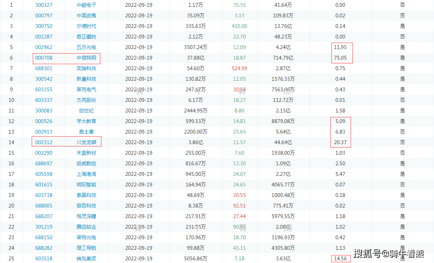Open 中信特钢 stock link
This screenshot has height=263, width=434.
pos(86,58)
